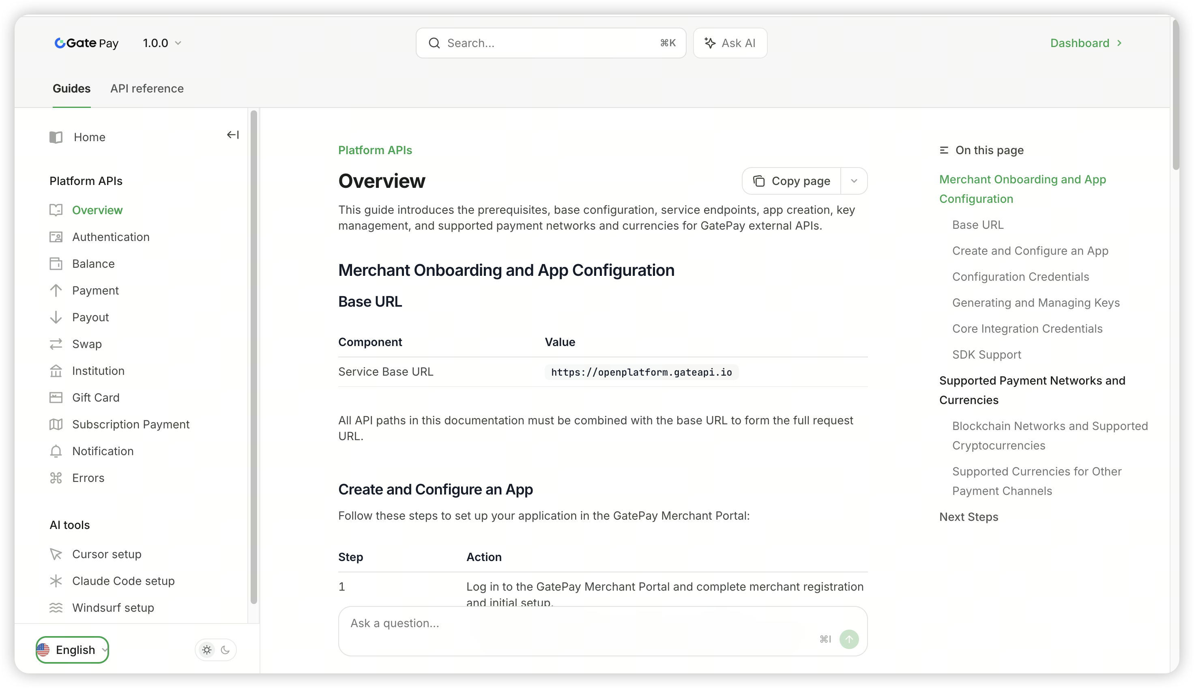Click the Payout down-arrow icon
Viewport: 1194px width, 688px height.
(56, 317)
